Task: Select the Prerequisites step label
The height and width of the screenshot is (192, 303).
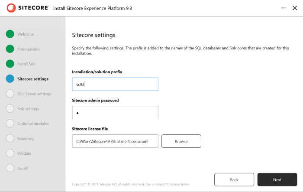Action: 29,49
